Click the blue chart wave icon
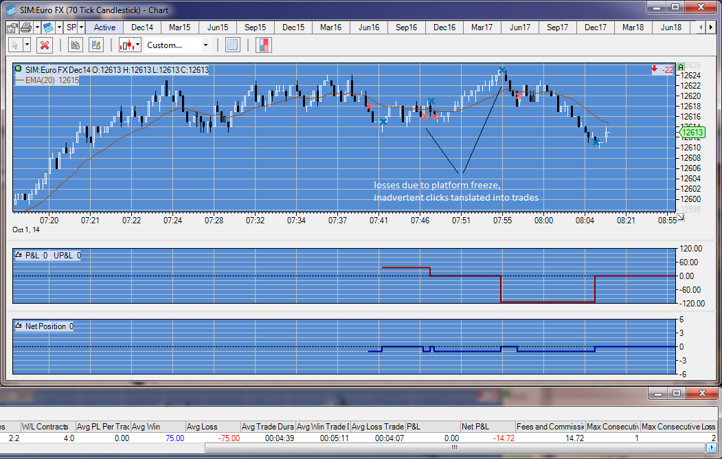The image size is (722, 459). pyautogui.click(x=48, y=27)
